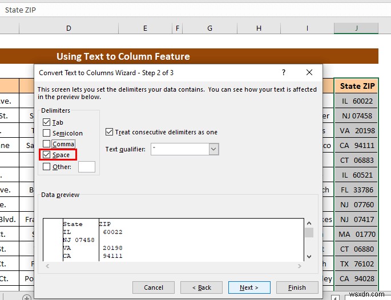Enable the Comma delimiter checkbox
Screen dimensions: 391x300
click(46, 144)
